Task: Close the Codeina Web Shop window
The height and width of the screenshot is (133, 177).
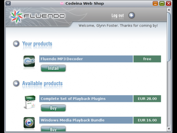Action: pyautogui.click(x=169, y=3)
